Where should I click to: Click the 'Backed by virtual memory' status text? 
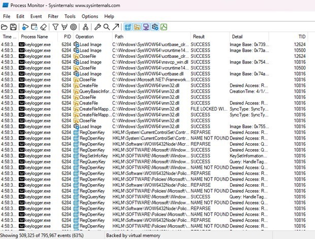coord(133,235)
